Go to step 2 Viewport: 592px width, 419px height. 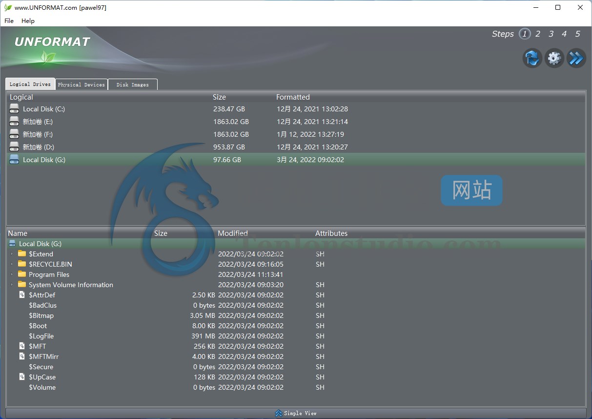click(x=538, y=34)
